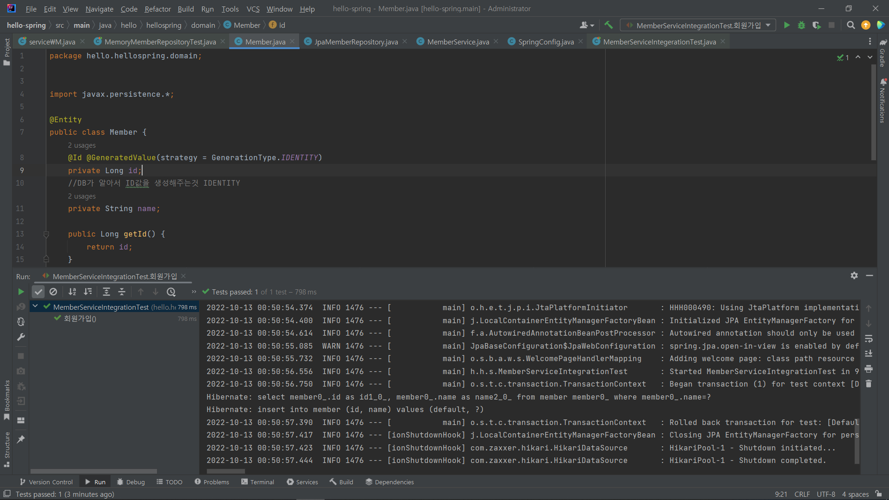The height and width of the screenshot is (500, 889).
Task: Rerun test with green play in Run panel
Action: [x=21, y=292]
